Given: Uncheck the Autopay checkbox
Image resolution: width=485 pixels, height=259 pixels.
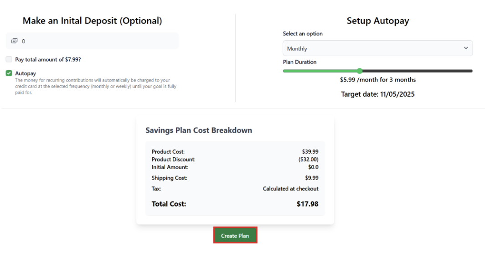Looking at the screenshot, I should coord(9,73).
